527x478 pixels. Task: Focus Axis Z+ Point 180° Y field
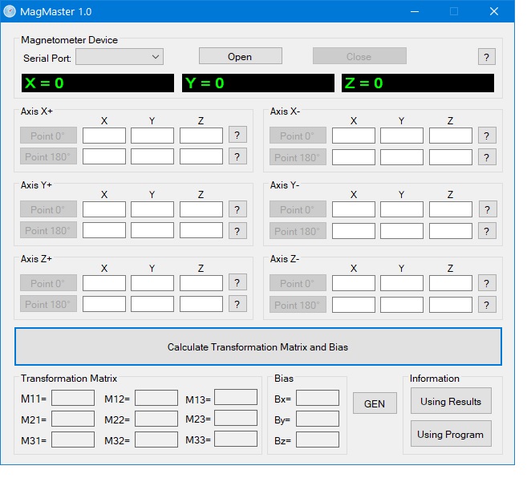coord(152,304)
